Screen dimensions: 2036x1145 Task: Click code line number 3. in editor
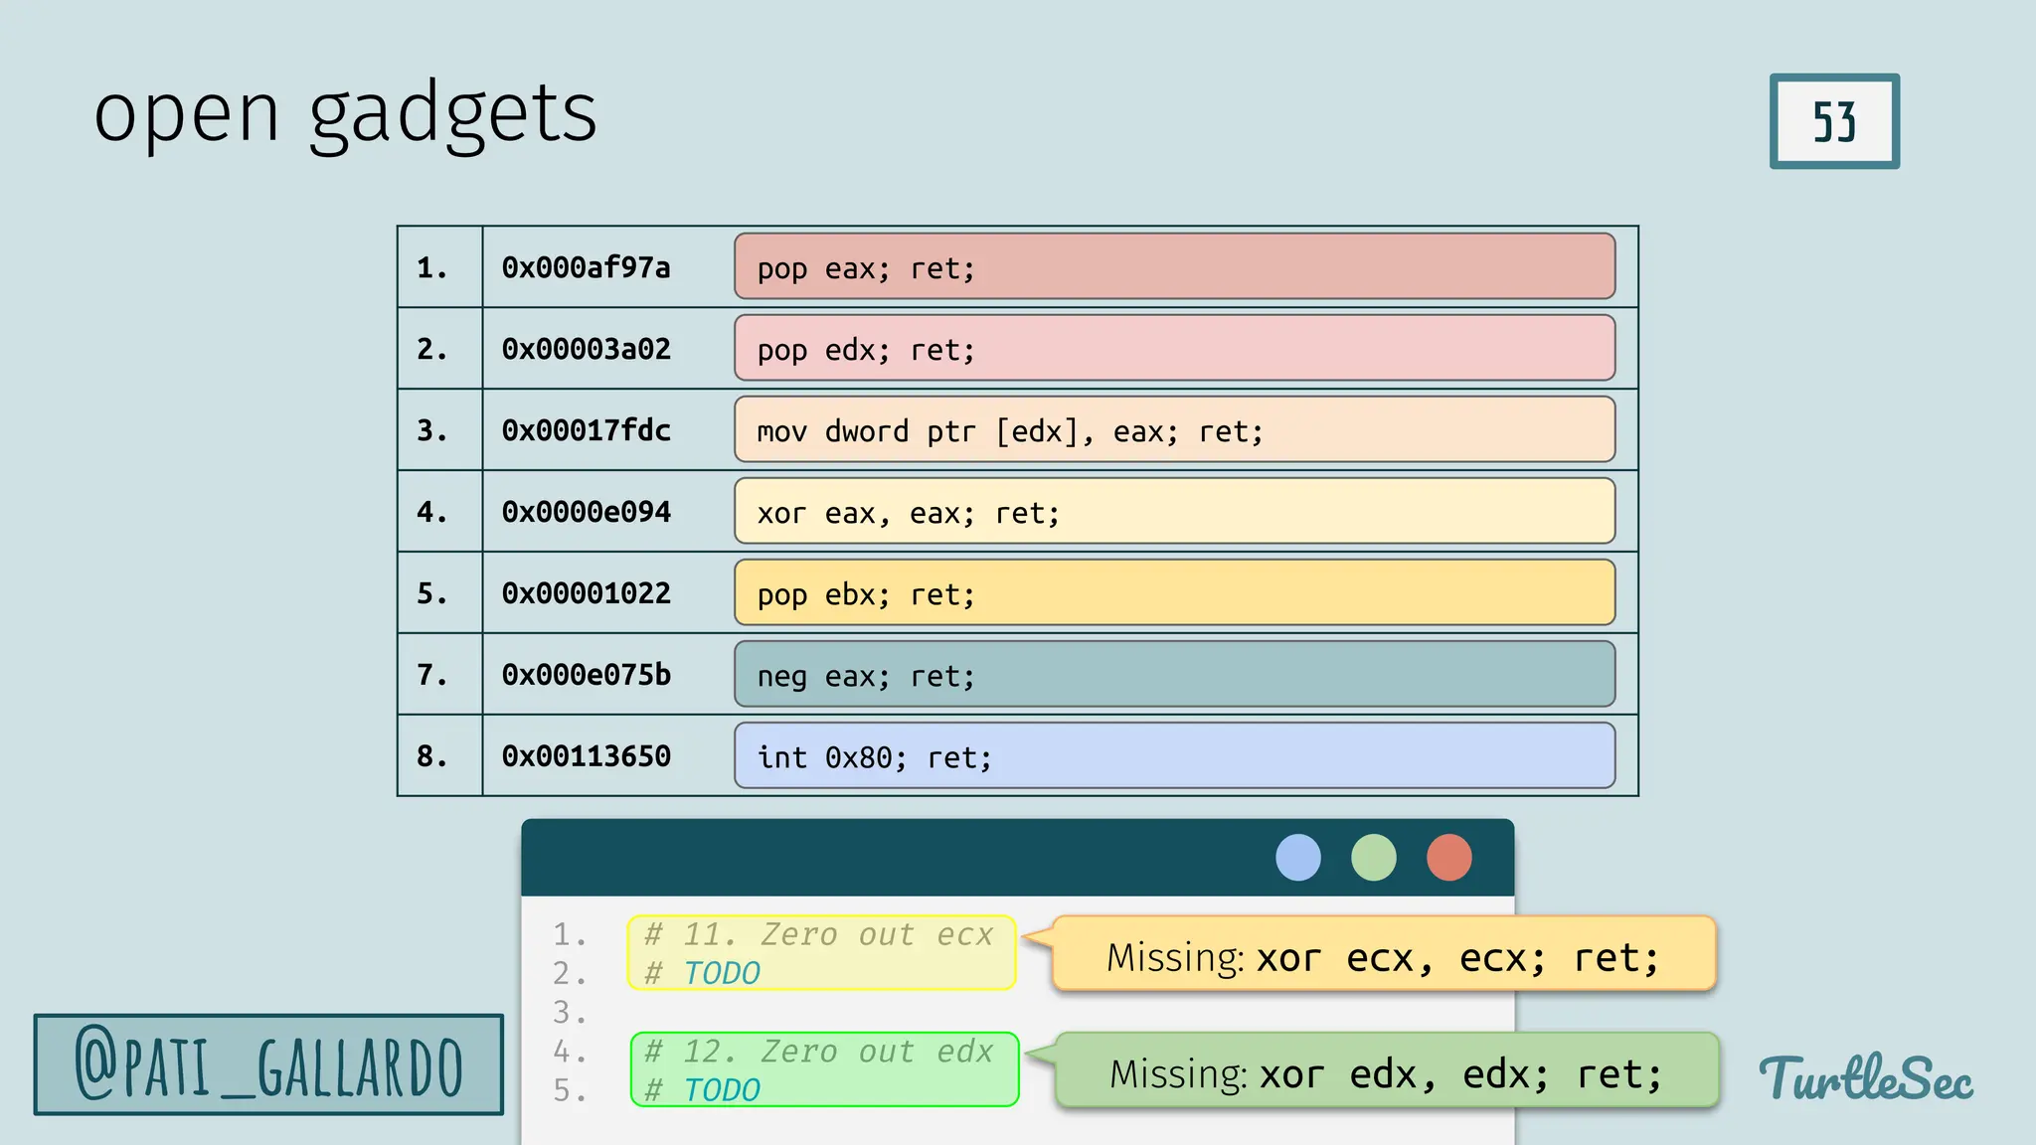[x=570, y=1012]
